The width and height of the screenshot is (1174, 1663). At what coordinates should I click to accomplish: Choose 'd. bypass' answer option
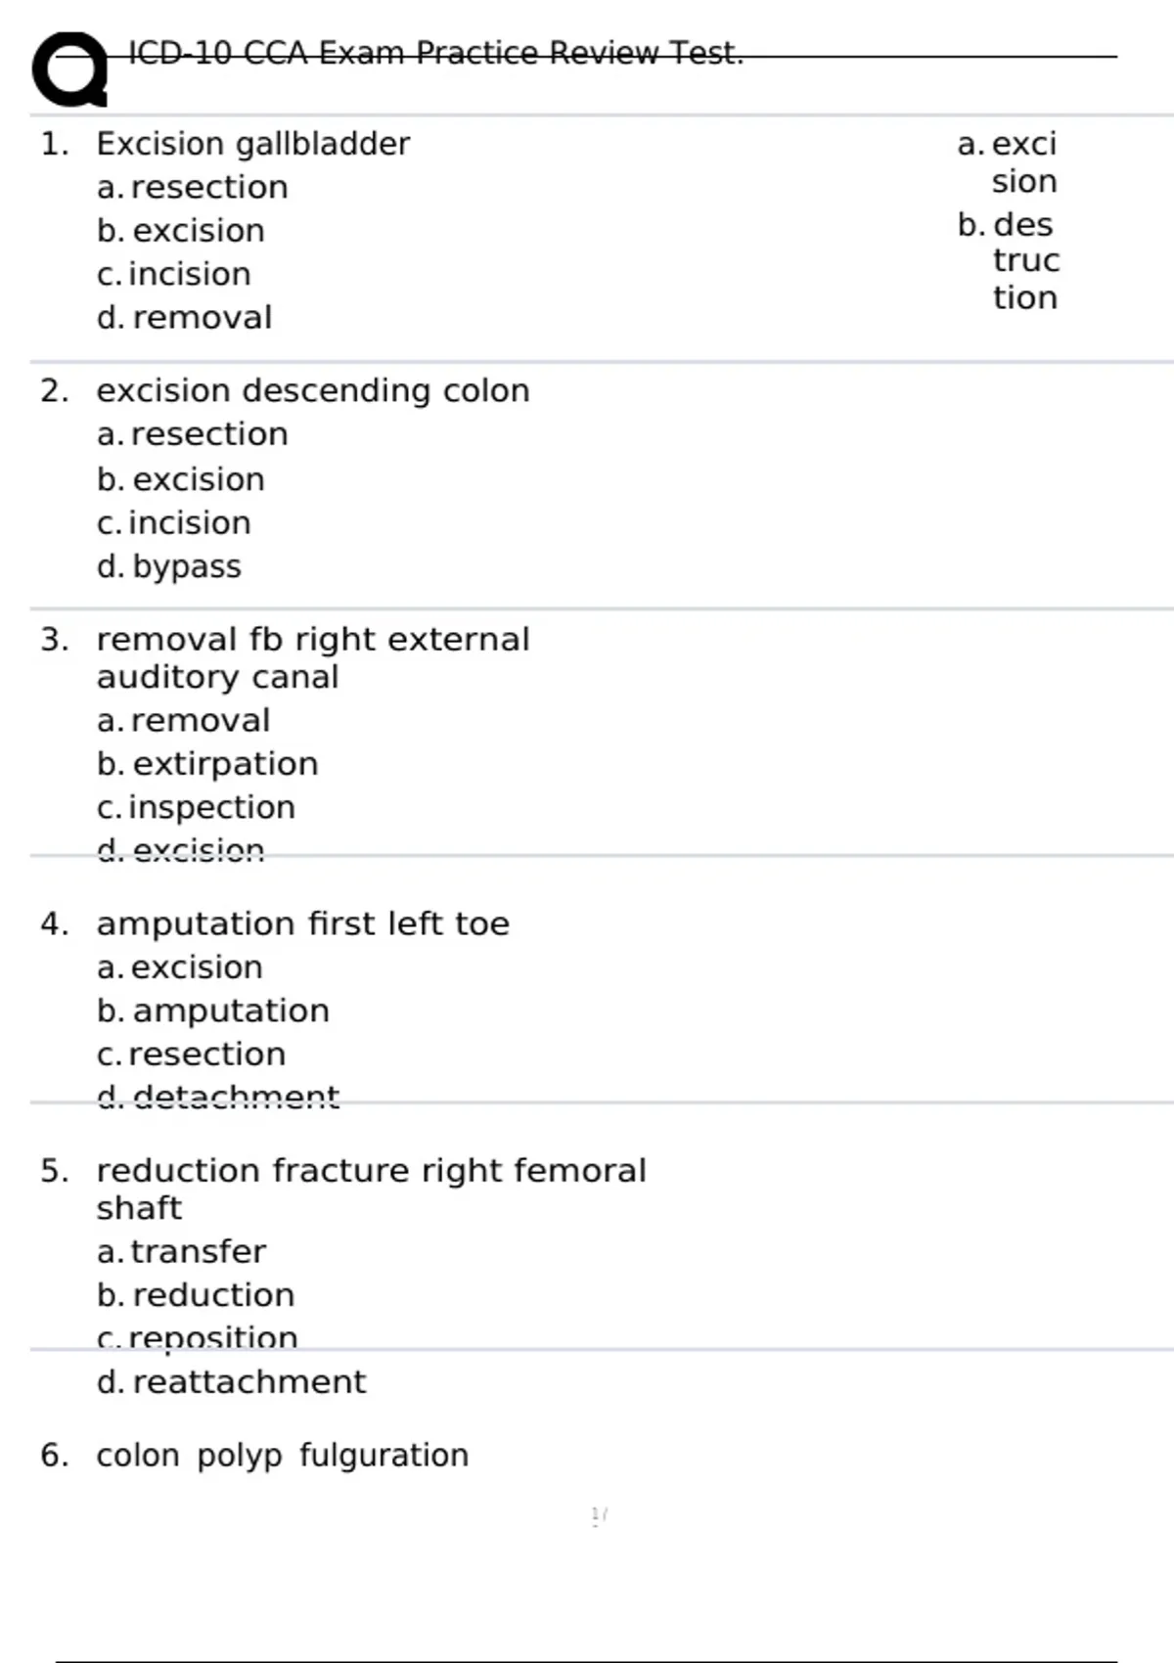(x=168, y=567)
